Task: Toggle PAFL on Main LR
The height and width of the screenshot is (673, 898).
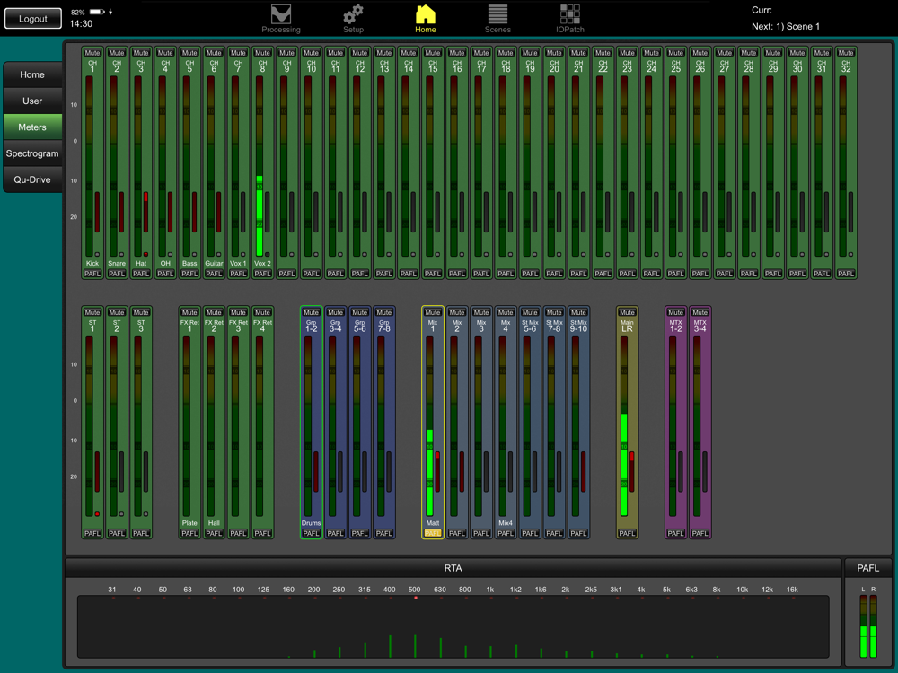Action: pyautogui.click(x=627, y=533)
